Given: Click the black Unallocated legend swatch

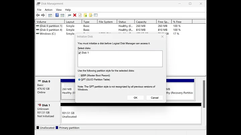Looking at the screenshot, I should [37, 128].
